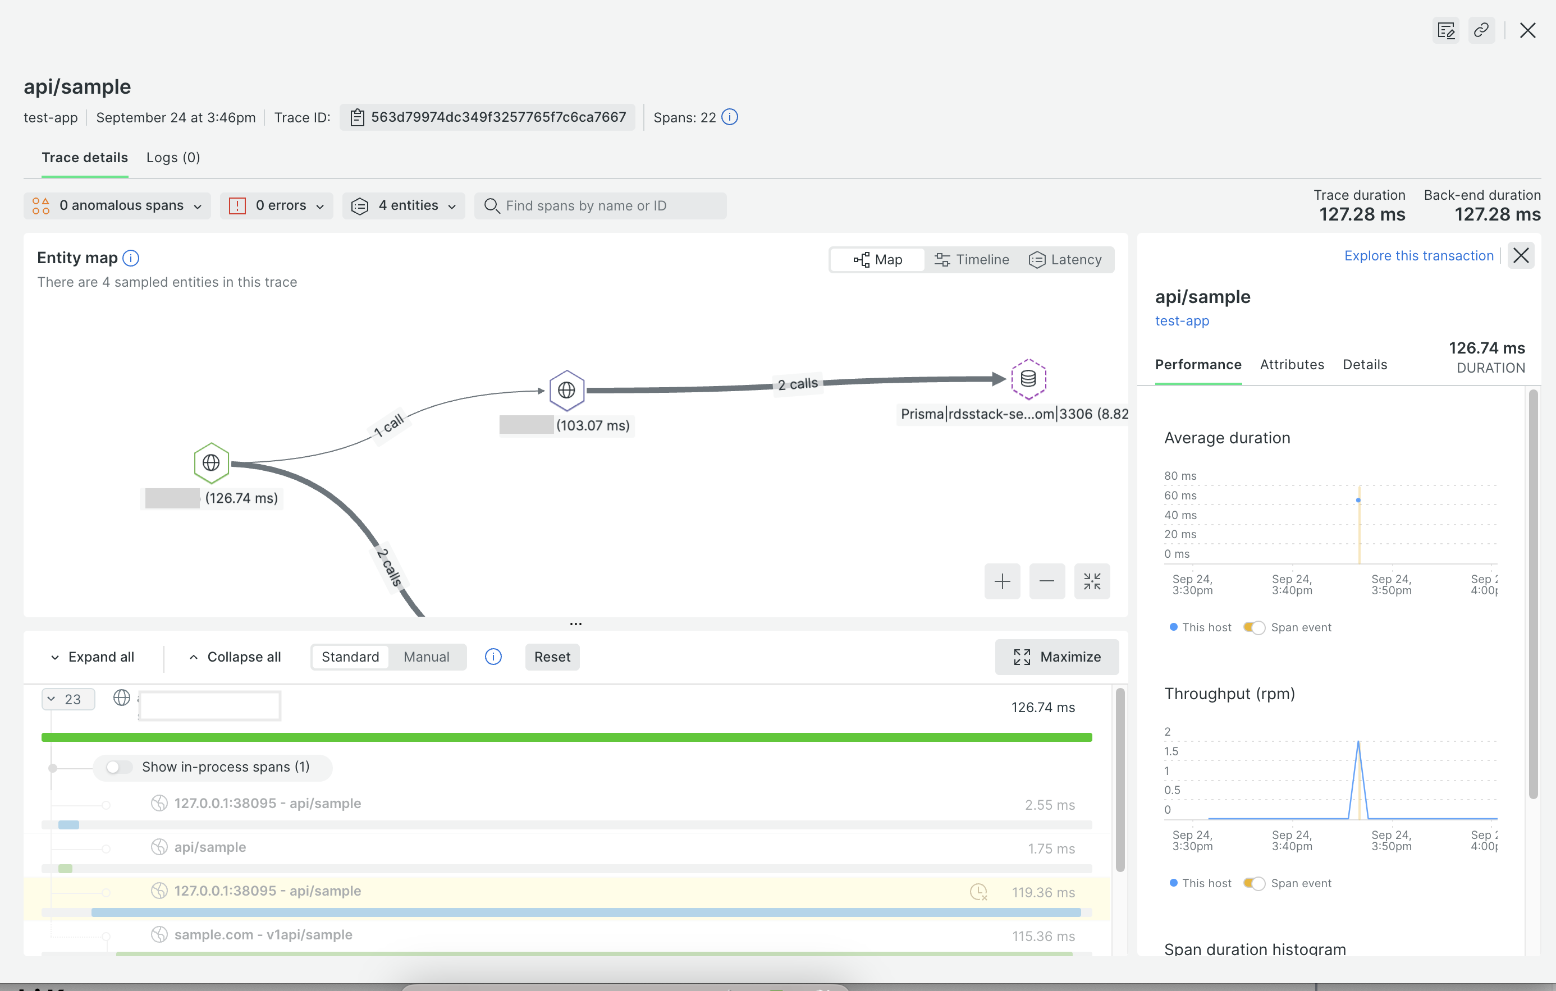
Task: Click the copy permalink chain icon
Action: 1481,30
